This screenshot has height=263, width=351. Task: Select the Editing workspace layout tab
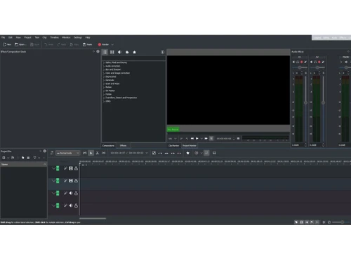click(x=326, y=38)
